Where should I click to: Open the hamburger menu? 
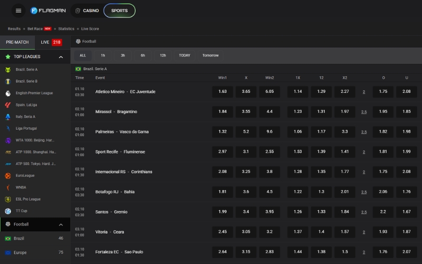pos(18,11)
